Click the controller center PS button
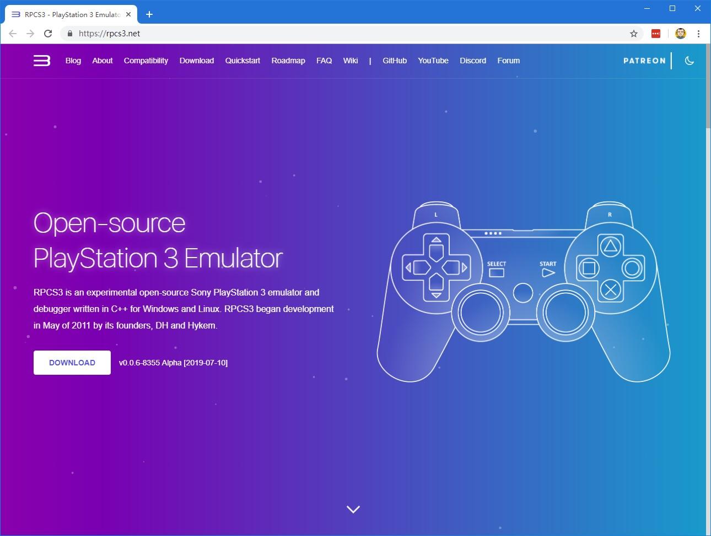Screen dimensions: 711x536 (x=523, y=293)
